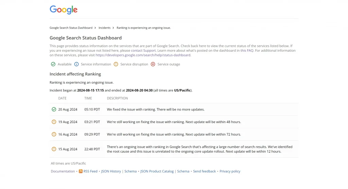Click the '03:21 PDT' time cell
The image size is (348, 189).
coord(92,122)
